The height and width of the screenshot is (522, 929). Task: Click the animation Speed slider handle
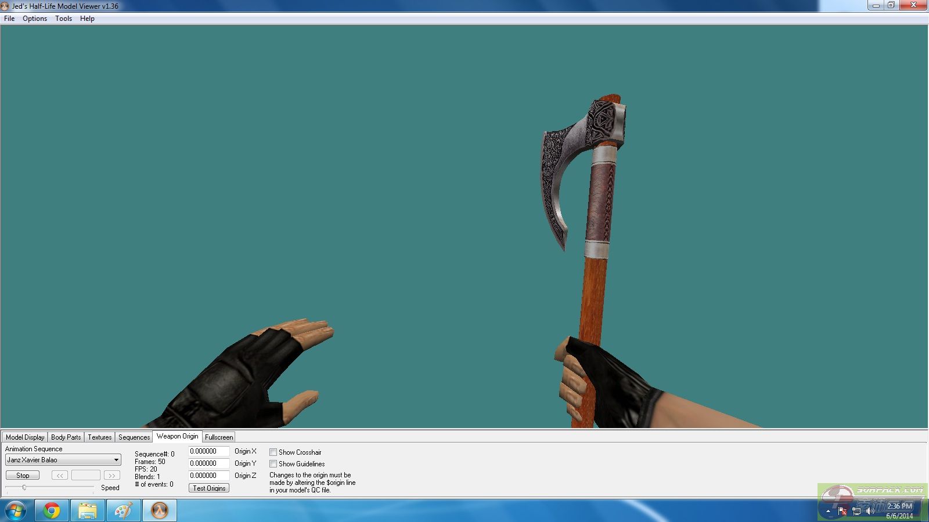point(24,488)
